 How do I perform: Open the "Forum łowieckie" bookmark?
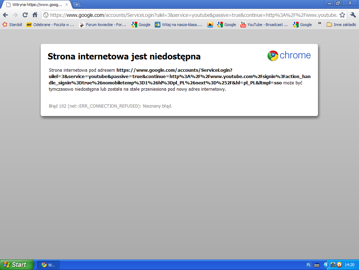[102, 25]
